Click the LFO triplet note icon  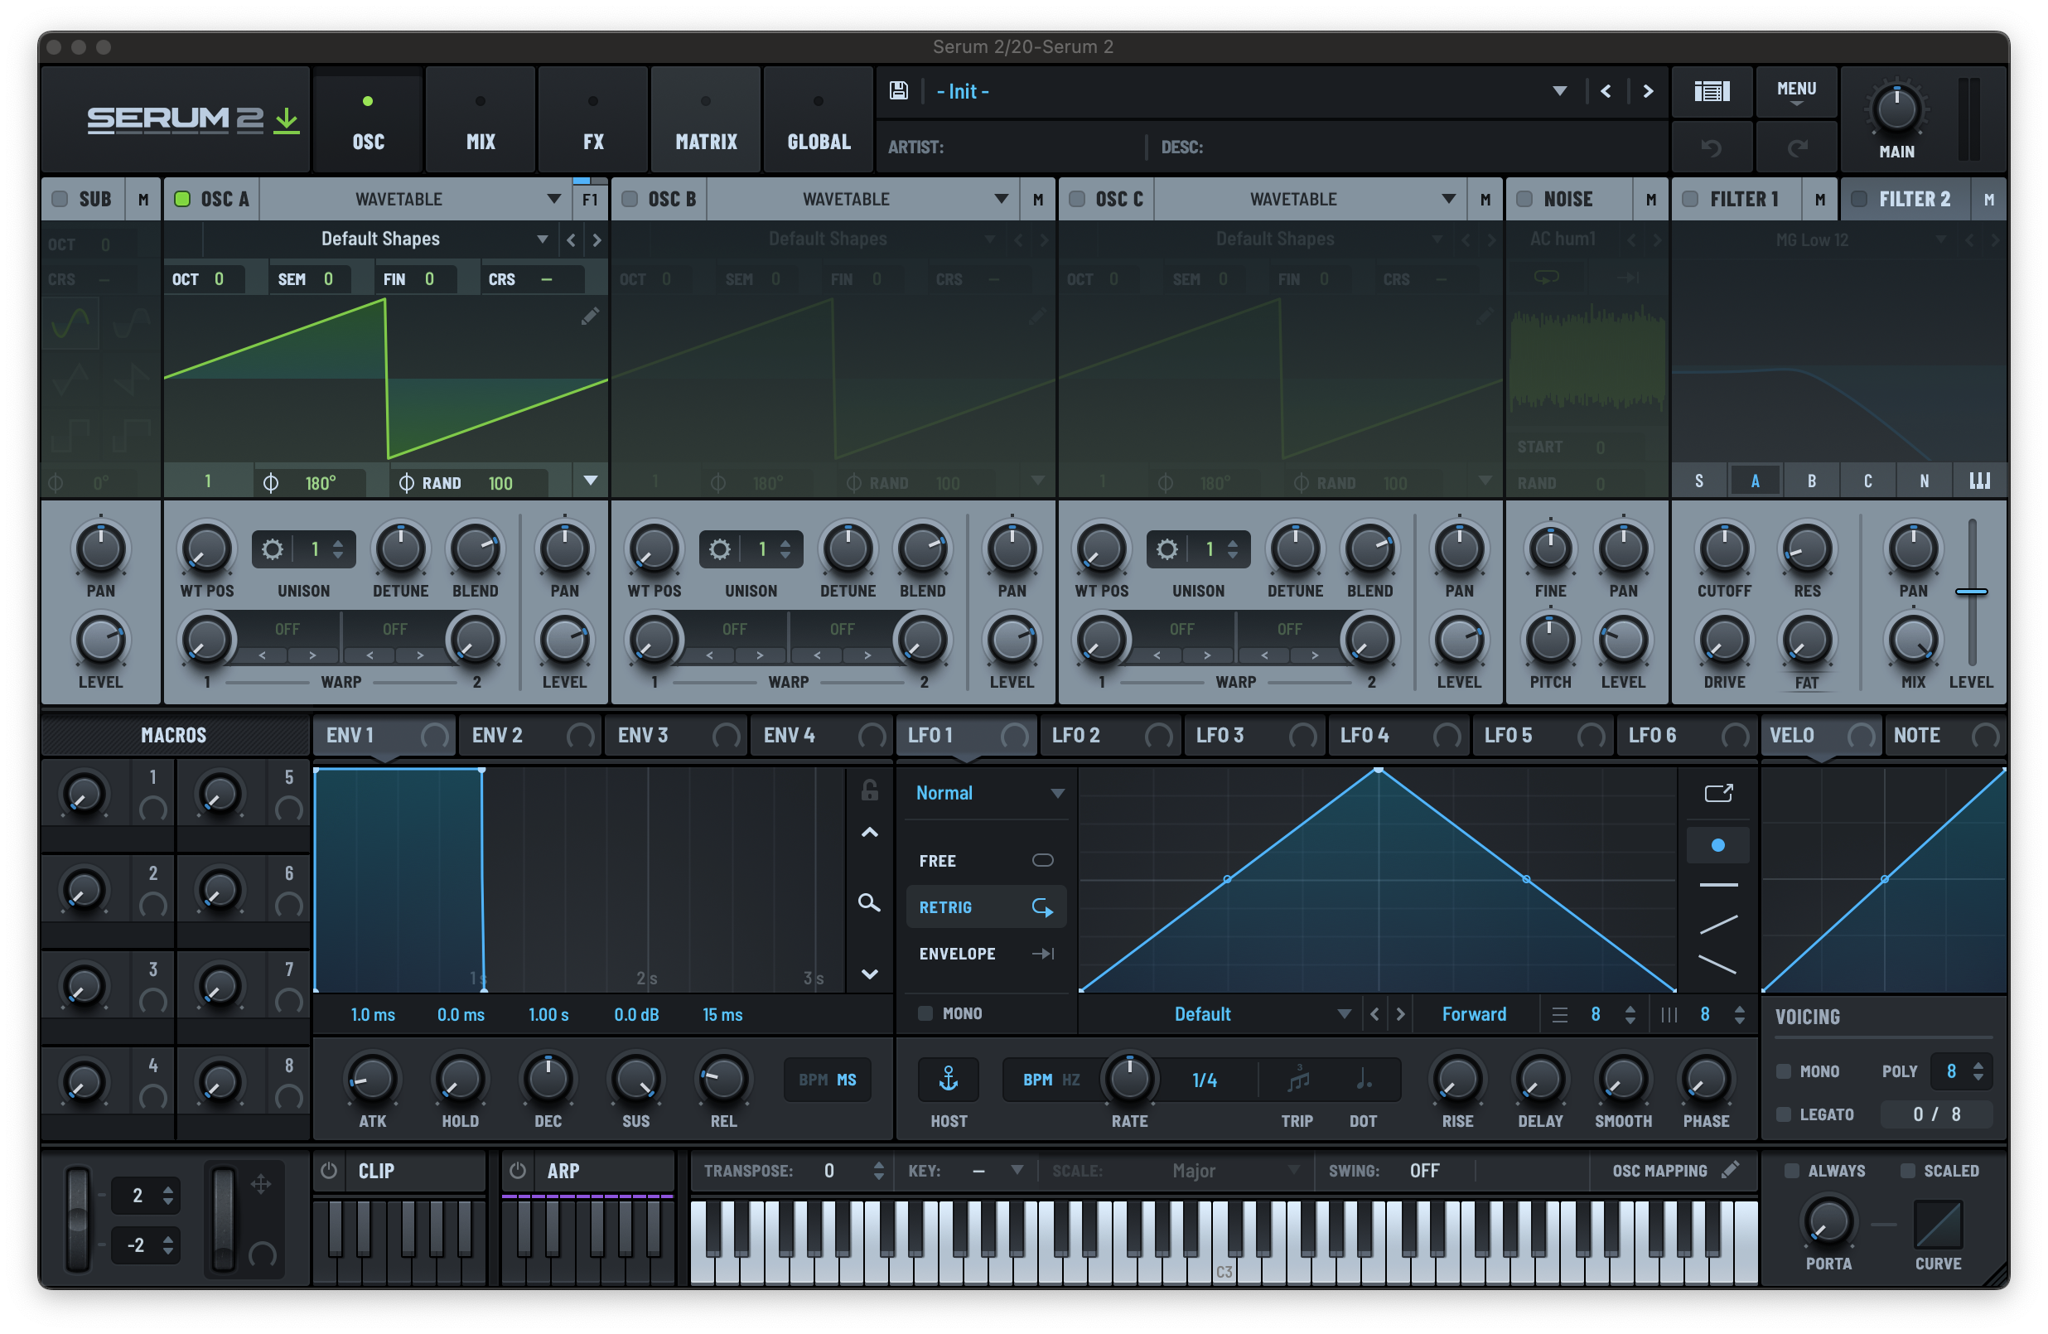click(x=1297, y=1079)
